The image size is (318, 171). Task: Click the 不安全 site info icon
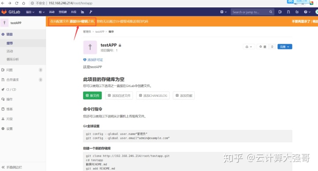32,3
